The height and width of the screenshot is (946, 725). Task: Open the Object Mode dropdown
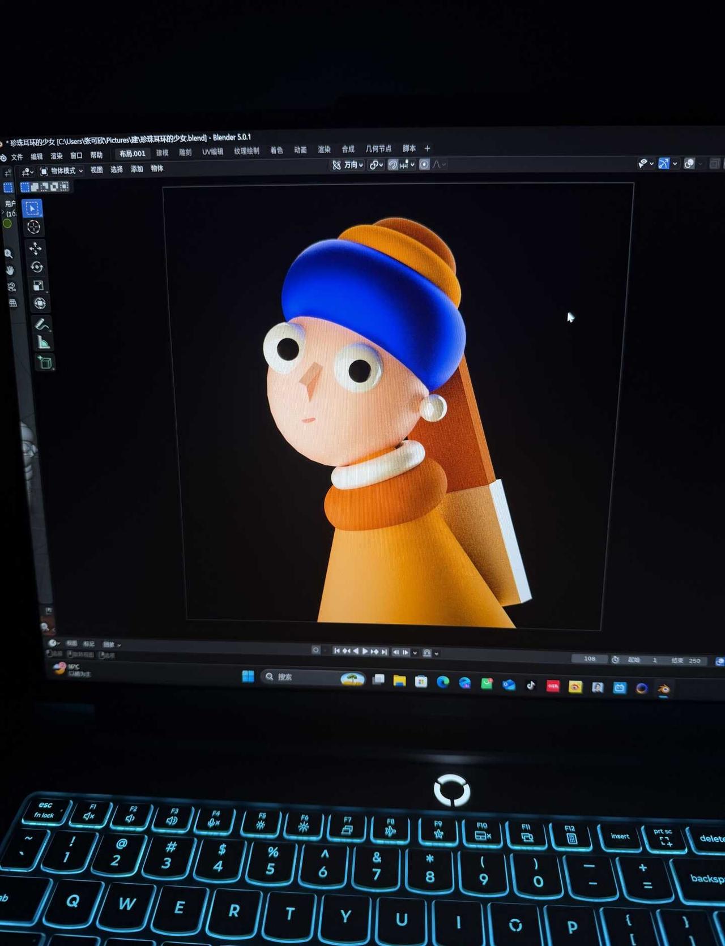pos(62,171)
